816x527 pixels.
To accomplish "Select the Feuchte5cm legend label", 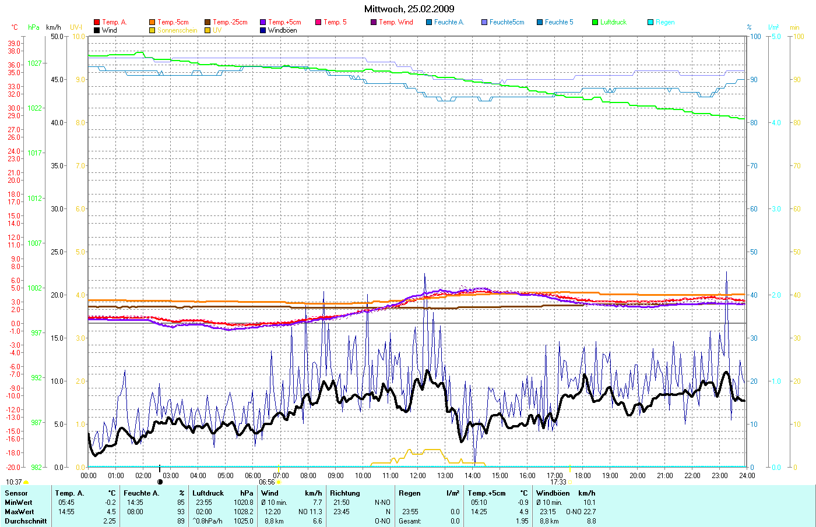I will click(x=507, y=22).
